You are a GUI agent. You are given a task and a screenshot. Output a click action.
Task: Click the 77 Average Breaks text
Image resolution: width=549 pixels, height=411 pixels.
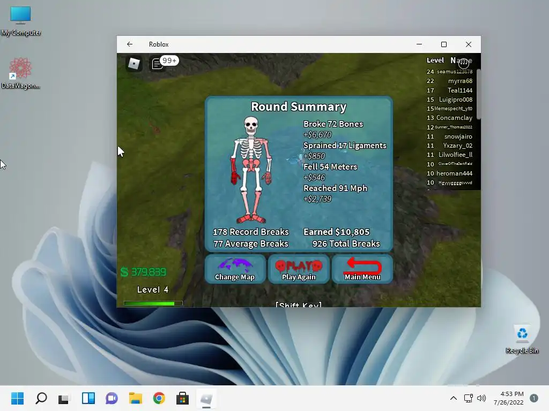click(x=251, y=243)
